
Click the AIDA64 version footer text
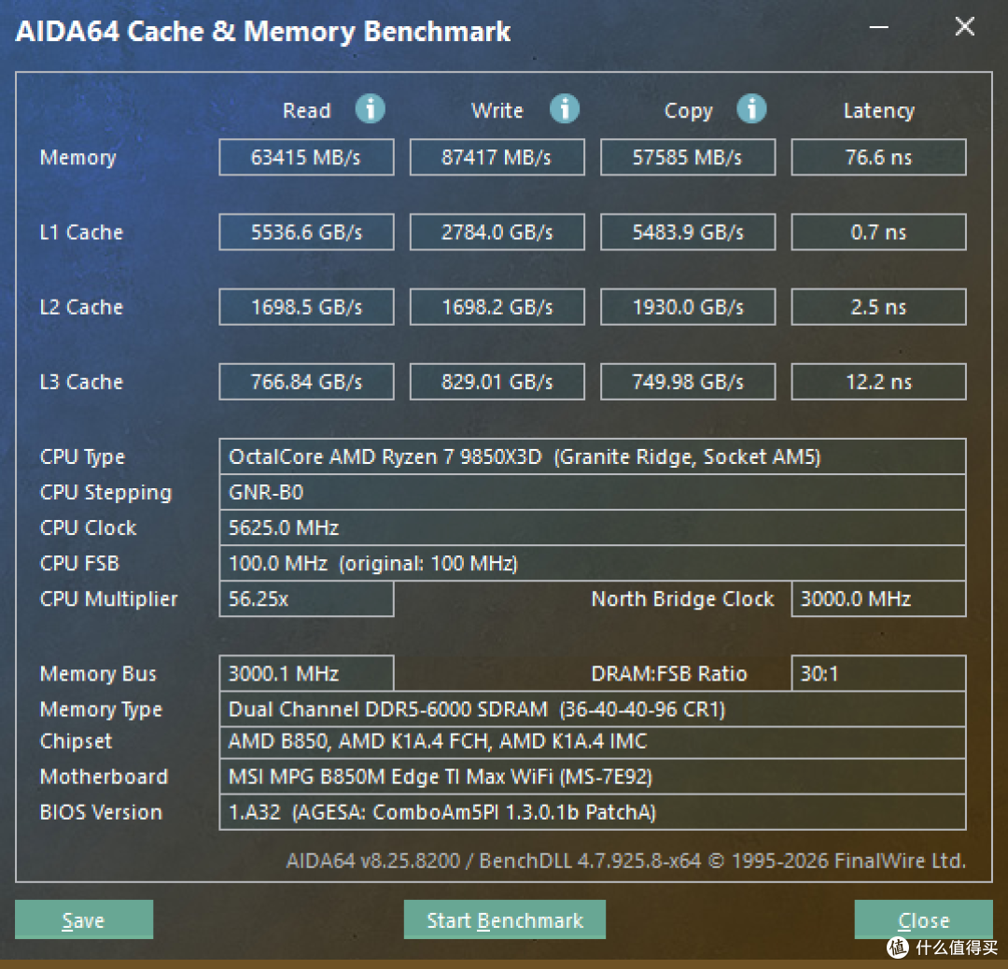(x=625, y=861)
